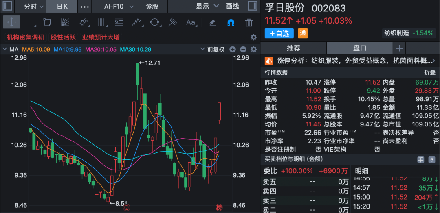This screenshot has width=440, height=213.
Task: Toggle the left sidebar panel icon
Action: pyautogui.click(x=8, y=6)
